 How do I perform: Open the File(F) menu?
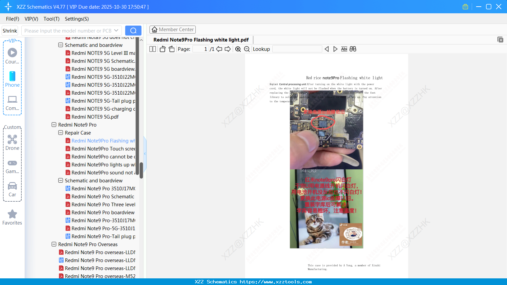pos(13,19)
